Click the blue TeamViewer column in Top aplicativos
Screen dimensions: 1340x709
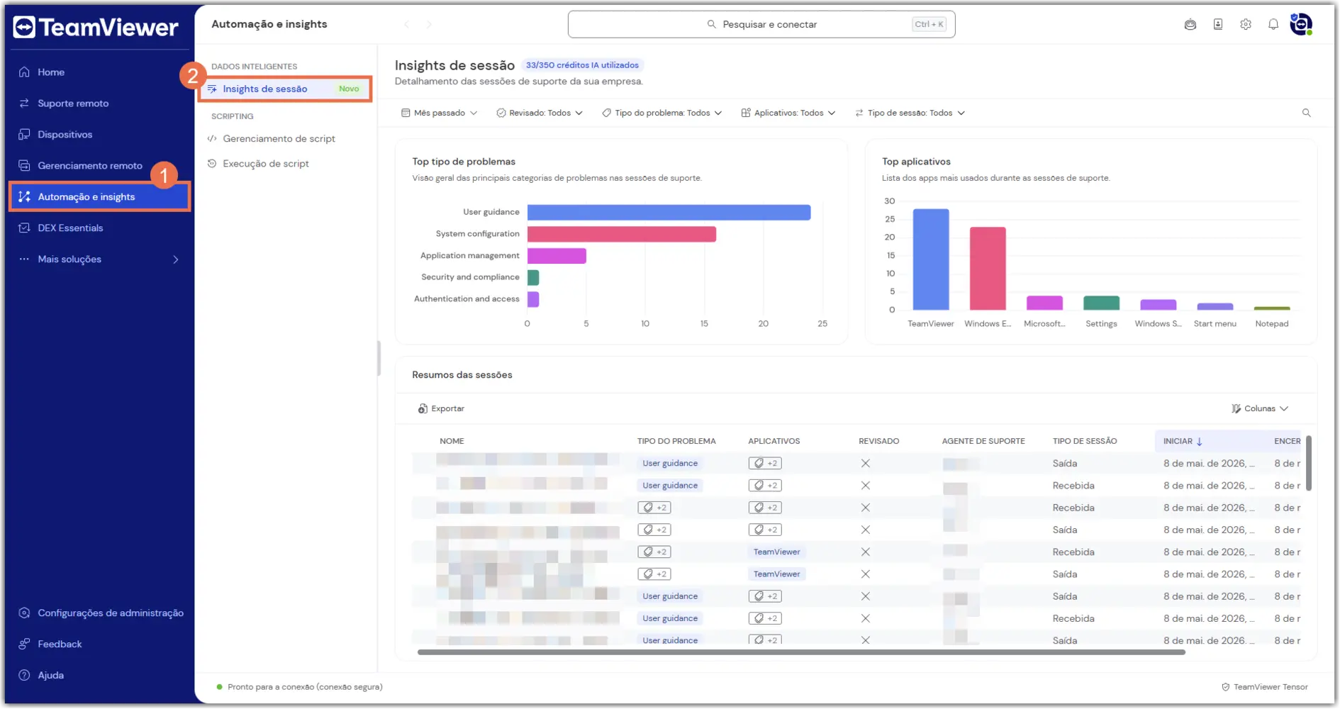point(931,259)
